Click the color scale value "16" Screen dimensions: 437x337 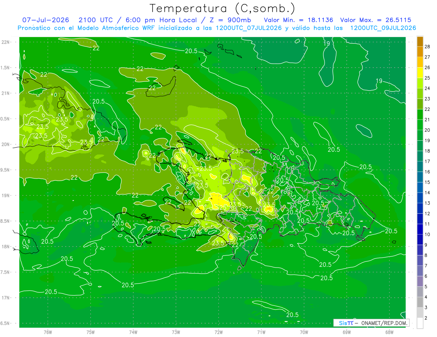click(427, 172)
